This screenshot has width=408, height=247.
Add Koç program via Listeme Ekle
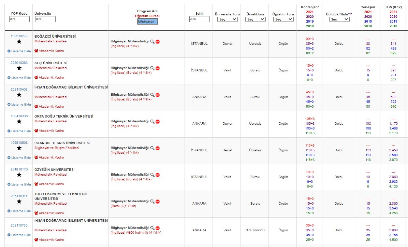(x=19, y=78)
